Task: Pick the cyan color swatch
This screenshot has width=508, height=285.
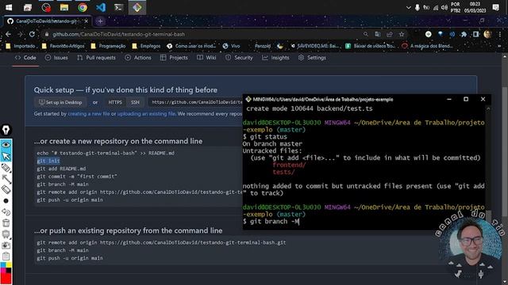Action: coord(2,265)
